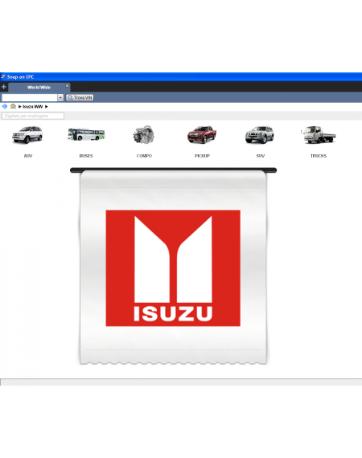Click the Isuzu logo banner image

[x=173, y=268]
